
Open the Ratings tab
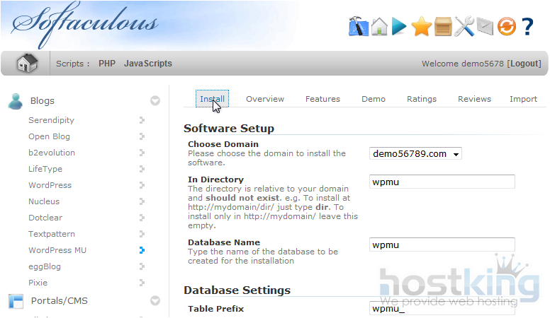(x=422, y=99)
